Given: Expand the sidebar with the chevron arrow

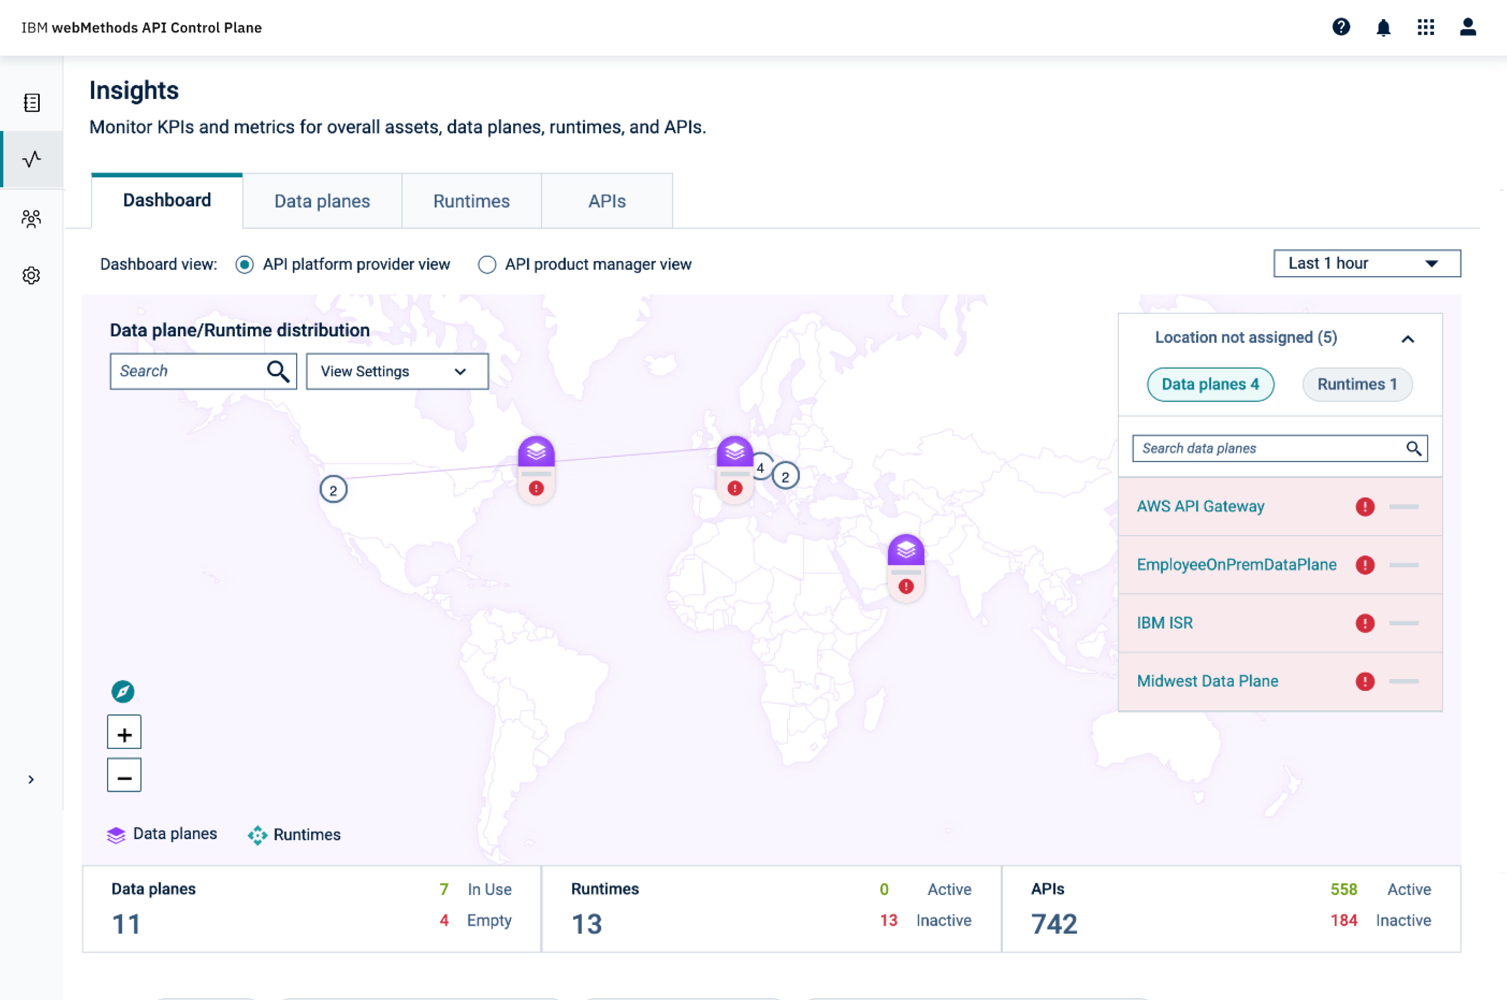Looking at the screenshot, I should [31, 779].
